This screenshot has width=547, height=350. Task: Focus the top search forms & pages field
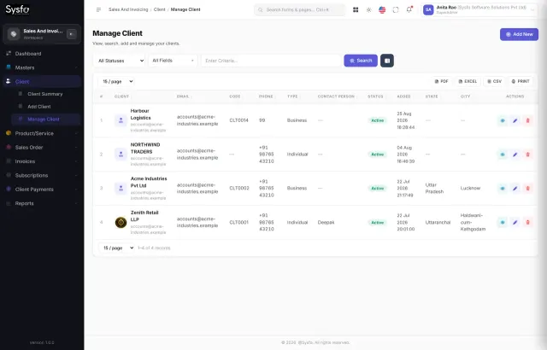pyautogui.click(x=300, y=9)
